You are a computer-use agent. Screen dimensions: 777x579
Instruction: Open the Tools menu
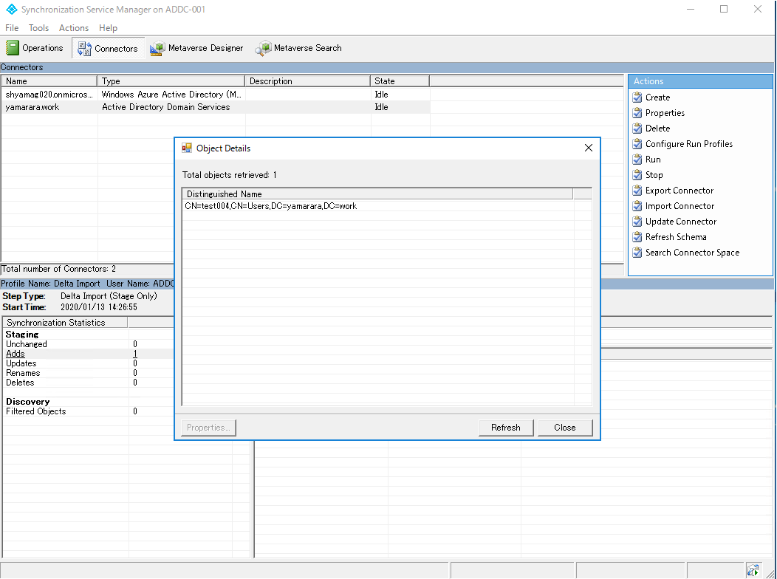(38, 27)
